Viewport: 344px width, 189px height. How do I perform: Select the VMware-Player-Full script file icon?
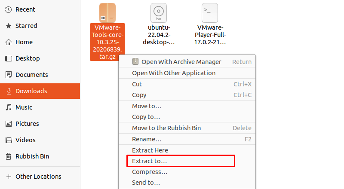point(210,13)
